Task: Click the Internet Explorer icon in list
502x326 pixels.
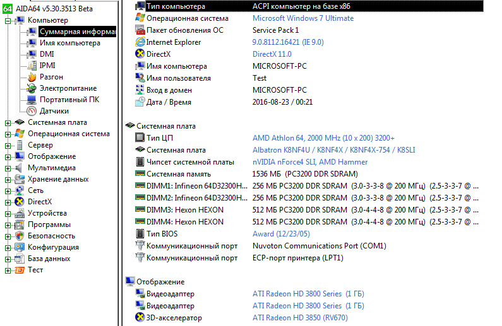Action: click(x=140, y=42)
